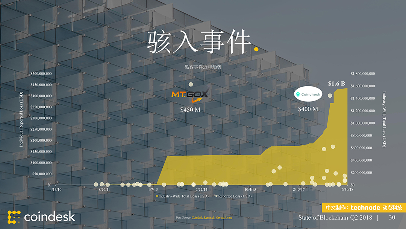Click the Mt. Gox logo
Image resolution: width=406 pixels, height=229 pixels.
189,95
